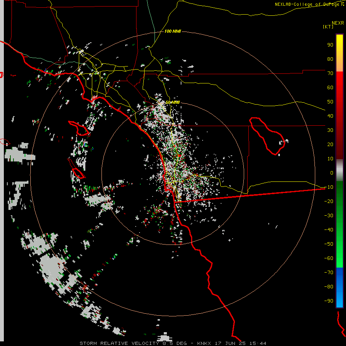
Task: Click the 80 value on velocity scale
Action: click(x=330, y=59)
